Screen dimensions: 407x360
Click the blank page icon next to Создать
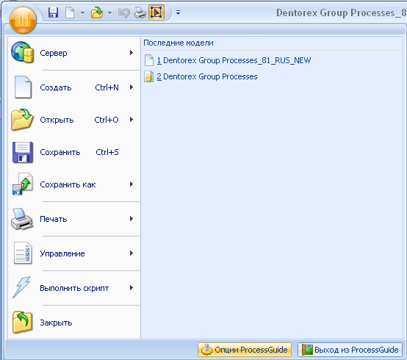tap(23, 87)
